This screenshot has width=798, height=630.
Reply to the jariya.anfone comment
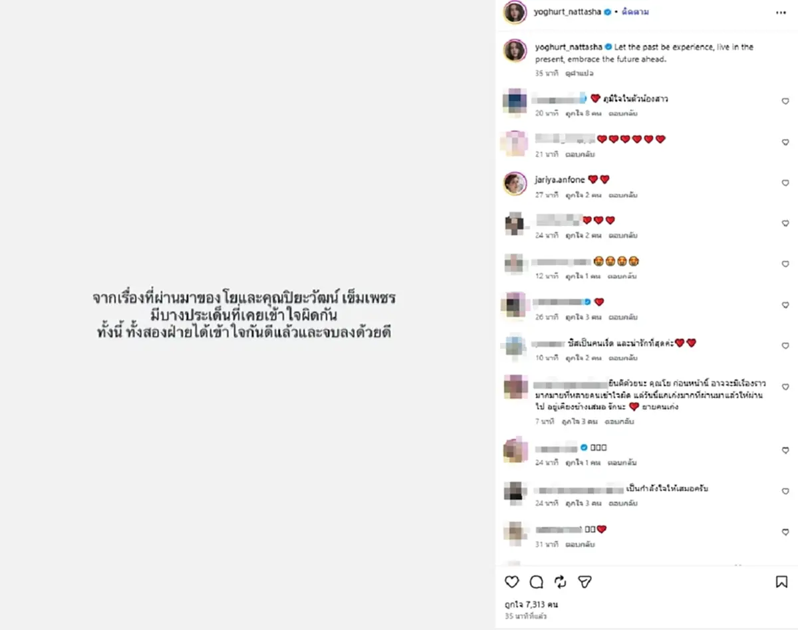[x=623, y=195]
